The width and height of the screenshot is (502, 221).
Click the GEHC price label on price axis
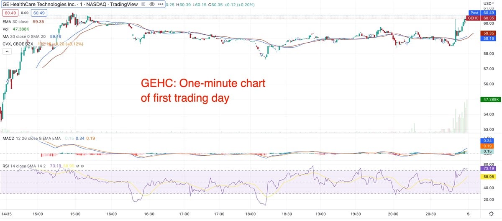(x=473, y=18)
